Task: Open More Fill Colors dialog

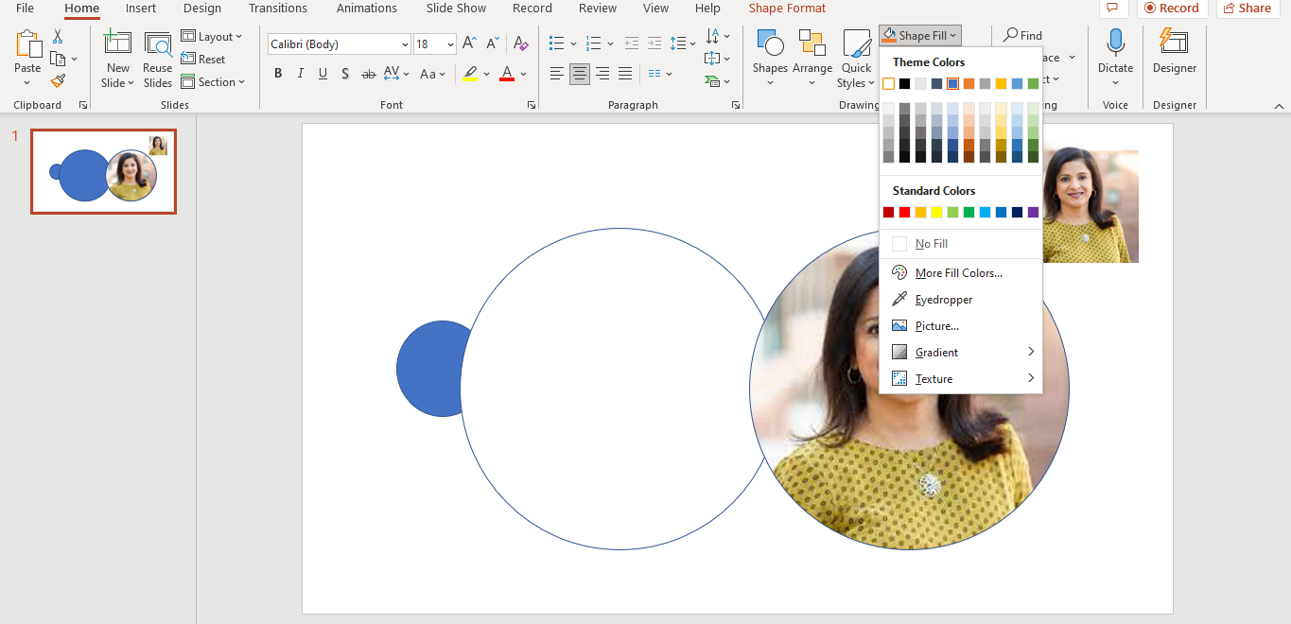Action: coord(957,272)
